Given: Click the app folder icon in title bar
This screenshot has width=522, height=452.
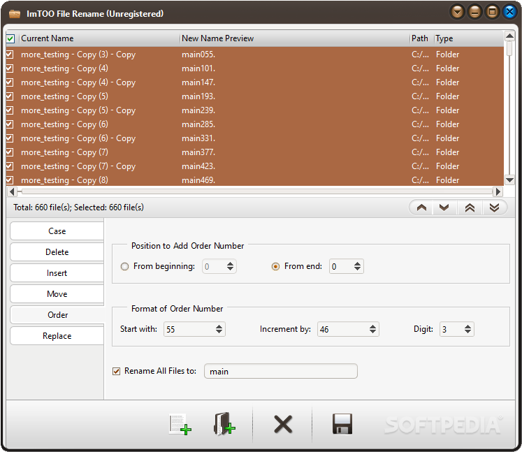Looking at the screenshot, I should 15,14.
